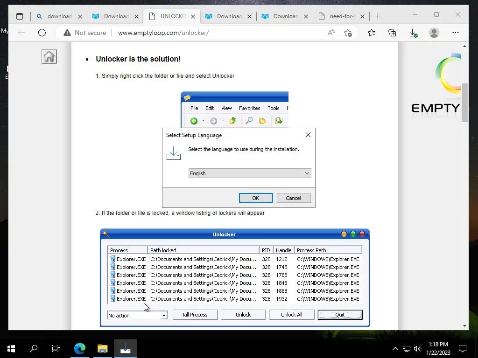
Task: Open the notification center
Action: click(463, 349)
